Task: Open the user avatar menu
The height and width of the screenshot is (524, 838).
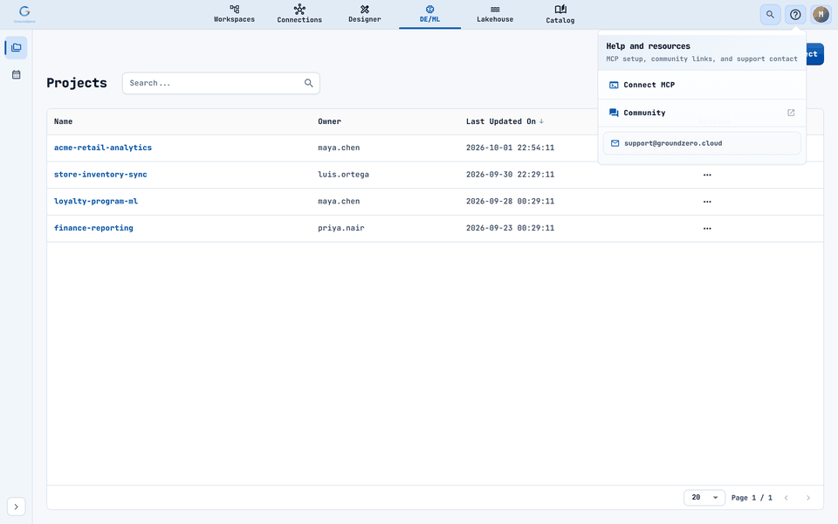Action: click(x=821, y=15)
